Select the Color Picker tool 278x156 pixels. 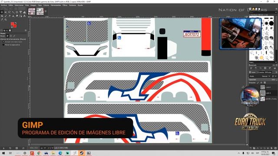pyautogui.click(x=2, y=19)
